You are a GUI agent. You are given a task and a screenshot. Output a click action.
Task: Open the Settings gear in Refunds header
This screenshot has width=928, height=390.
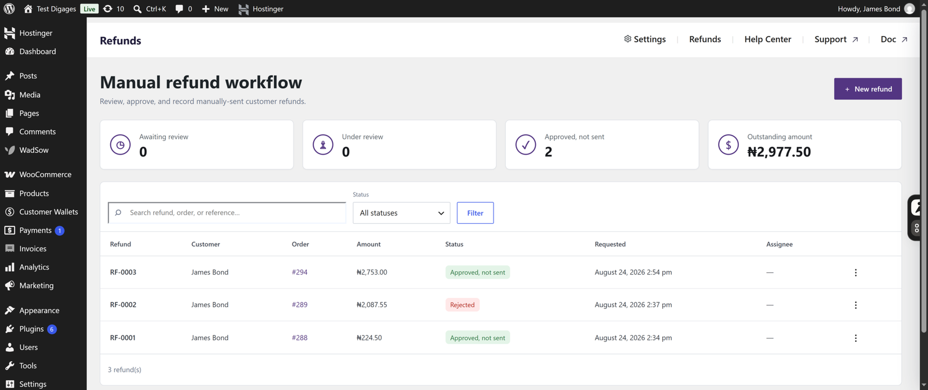pyautogui.click(x=628, y=39)
